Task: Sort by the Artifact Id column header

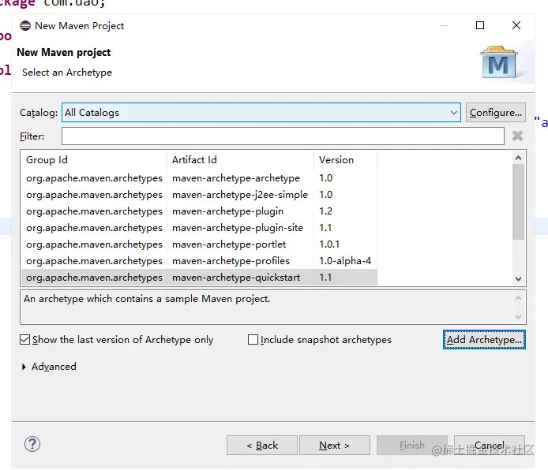Action: [x=241, y=160]
